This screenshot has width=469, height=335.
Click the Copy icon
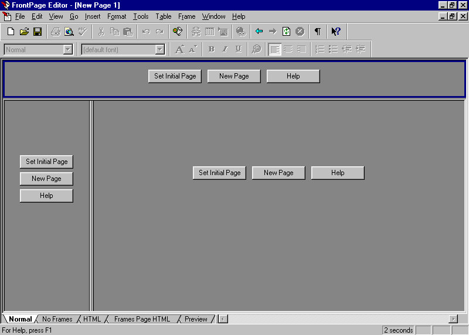pyautogui.click(x=114, y=32)
